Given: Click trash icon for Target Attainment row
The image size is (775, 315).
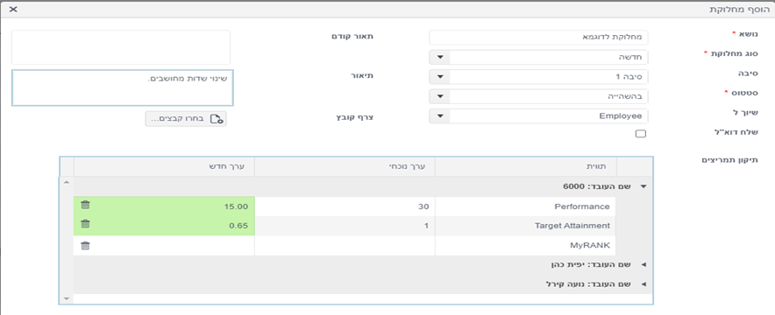Looking at the screenshot, I should pyautogui.click(x=86, y=224).
